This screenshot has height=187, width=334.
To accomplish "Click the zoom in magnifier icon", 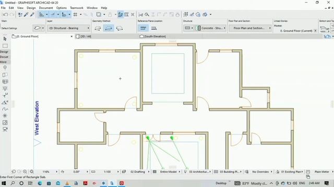I will click(x=25, y=171).
